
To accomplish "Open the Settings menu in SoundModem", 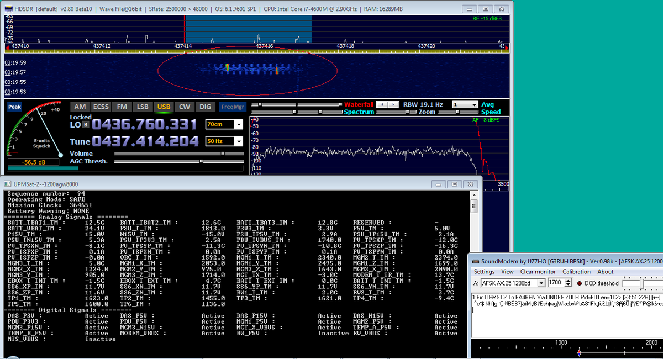I will (484, 272).
